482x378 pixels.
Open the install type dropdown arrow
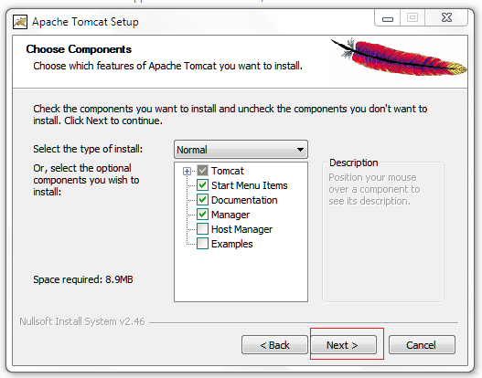tap(300, 150)
